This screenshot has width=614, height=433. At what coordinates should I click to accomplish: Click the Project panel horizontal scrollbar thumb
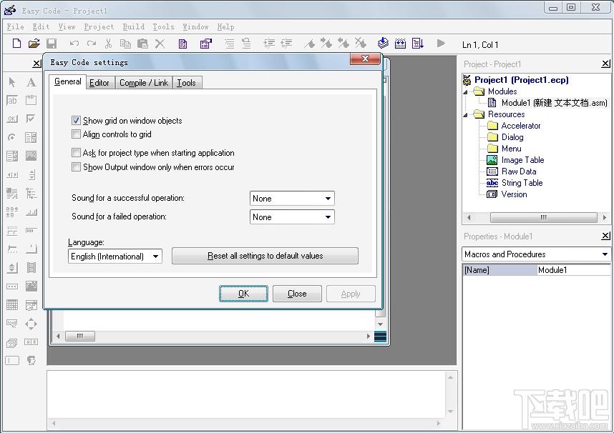[544, 217]
